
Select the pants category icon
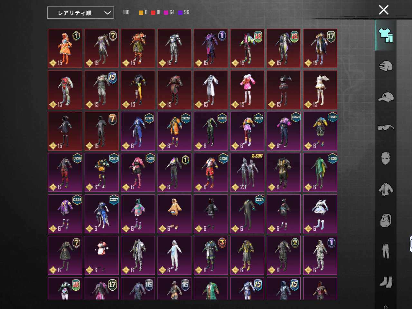[x=386, y=251]
